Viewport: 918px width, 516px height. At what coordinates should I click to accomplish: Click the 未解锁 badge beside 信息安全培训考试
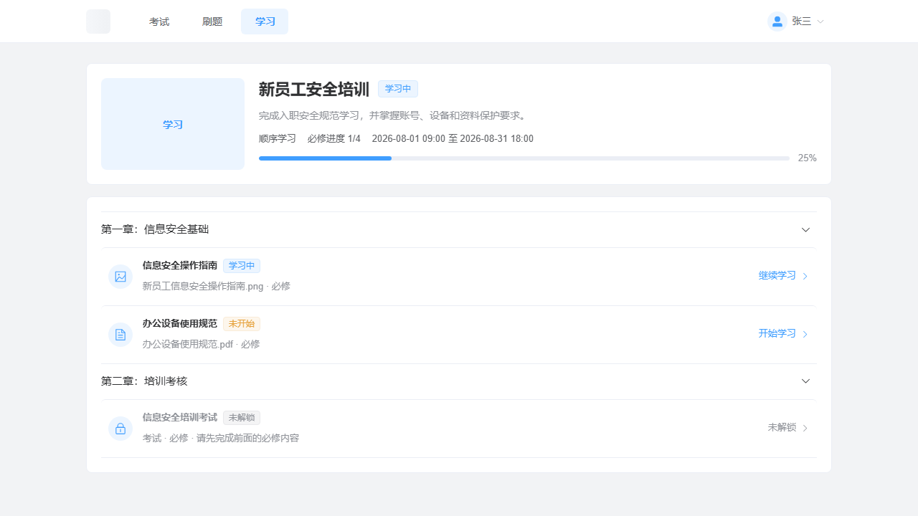tap(242, 418)
